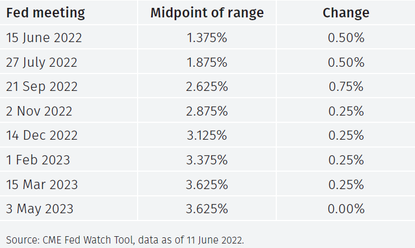Click the "Fed meeting" column header
Screen dimensions: 415x248
pos(45,12)
